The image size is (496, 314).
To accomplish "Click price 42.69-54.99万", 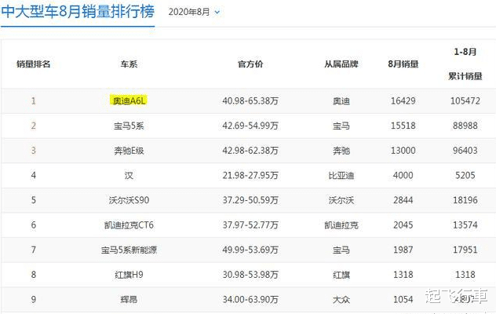I will (x=250, y=126).
